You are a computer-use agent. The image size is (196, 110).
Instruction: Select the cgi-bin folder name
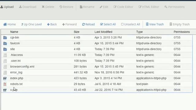pyautogui.click(x=15, y=38)
